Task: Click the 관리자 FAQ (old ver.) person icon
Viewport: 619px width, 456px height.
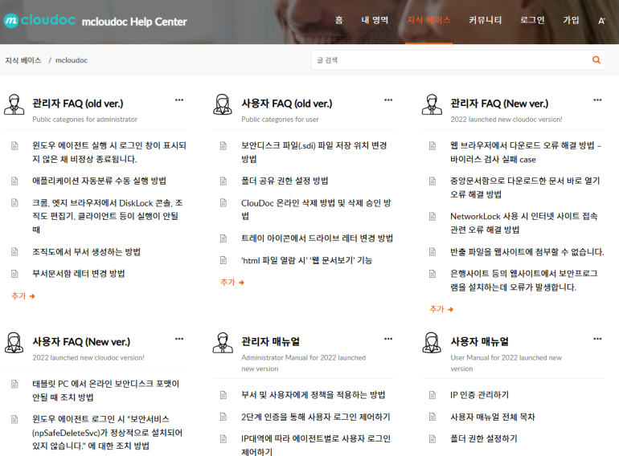Action: click(14, 104)
